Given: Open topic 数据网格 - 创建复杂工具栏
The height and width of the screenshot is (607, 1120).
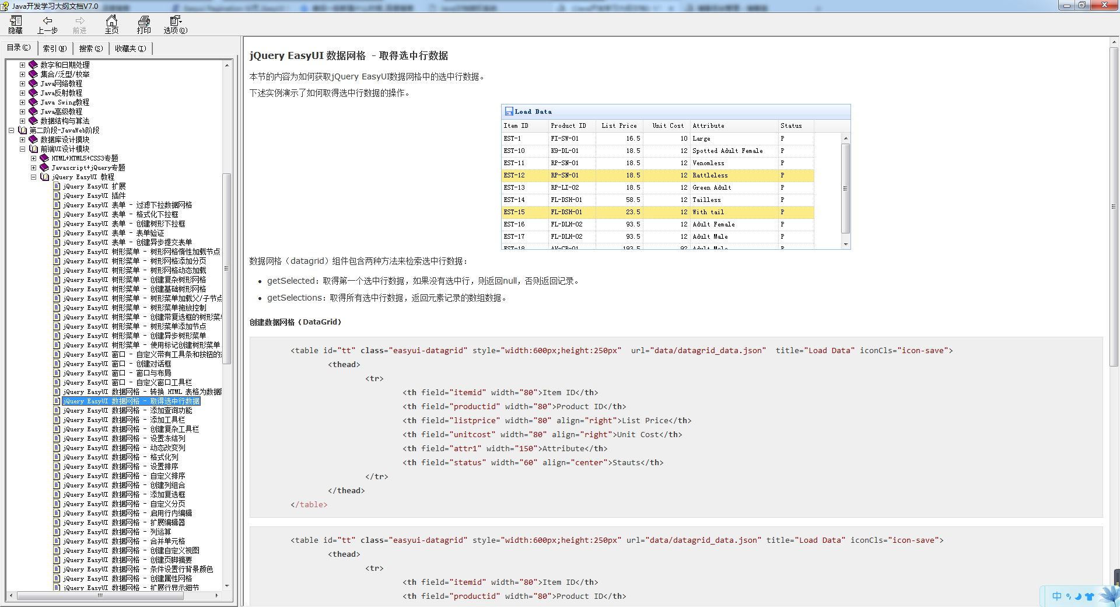Looking at the screenshot, I should [x=131, y=429].
